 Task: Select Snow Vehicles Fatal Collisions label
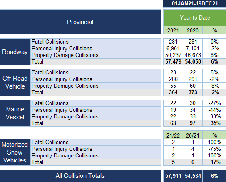[x=96, y=142]
